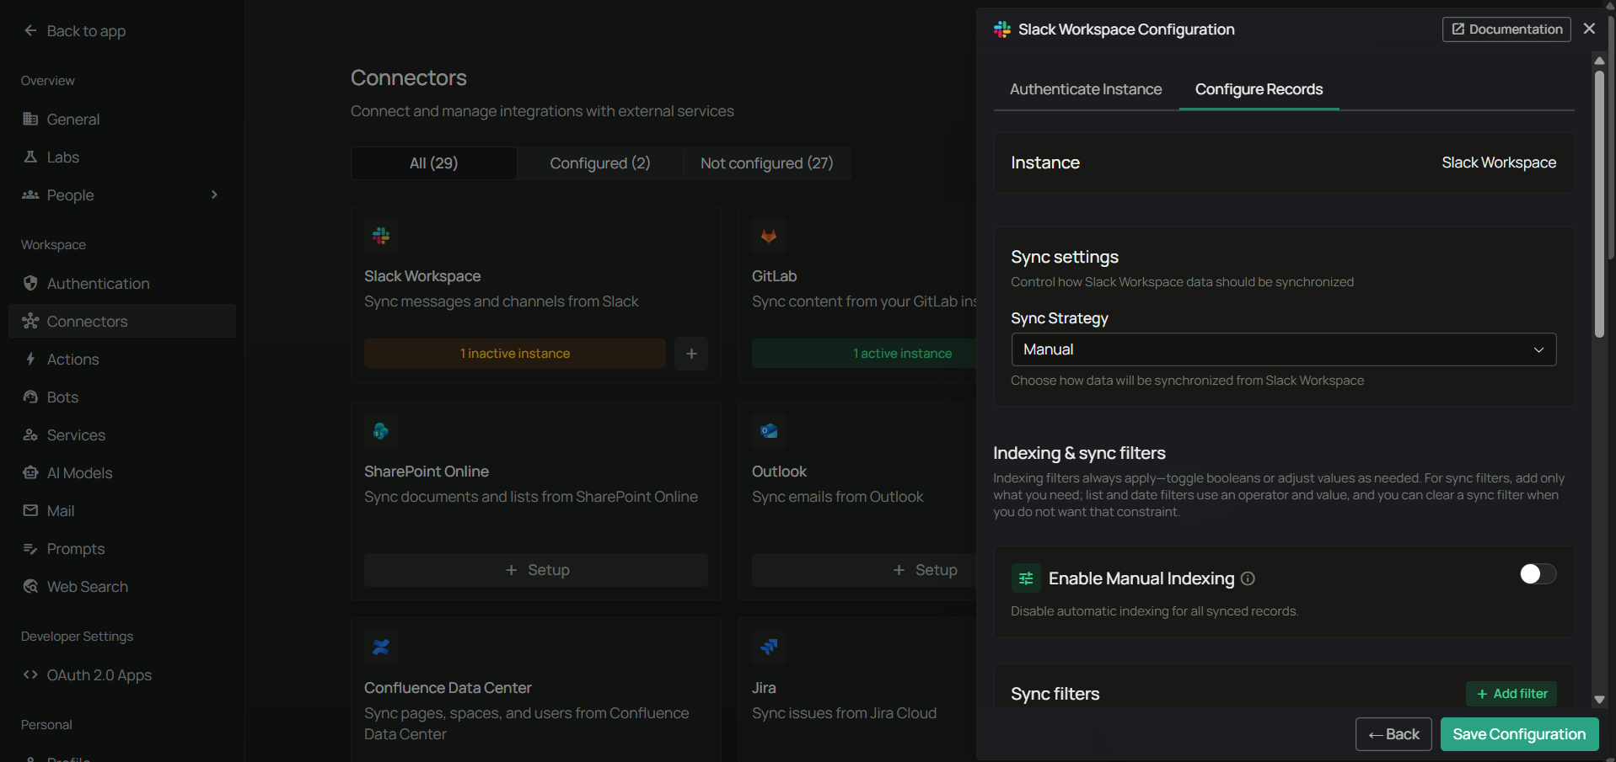
Task: Click the configuration panel scrollbar thumb
Action: coord(1599,204)
